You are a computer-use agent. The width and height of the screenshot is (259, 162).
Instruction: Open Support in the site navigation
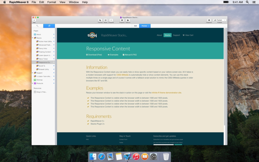point(177,35)
